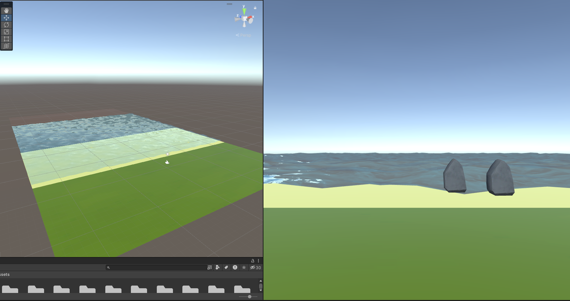This screenshot has width=570, height=301.
Task: Click the red X axis gizmo cone
Action: point(250,17)
